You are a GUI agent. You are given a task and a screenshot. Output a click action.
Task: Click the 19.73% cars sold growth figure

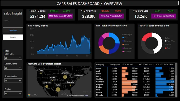click(170, 11)
